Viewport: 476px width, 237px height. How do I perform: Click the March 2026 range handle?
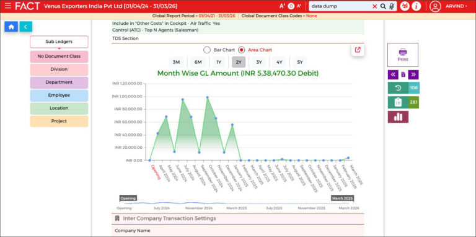[x=342, y=198]
